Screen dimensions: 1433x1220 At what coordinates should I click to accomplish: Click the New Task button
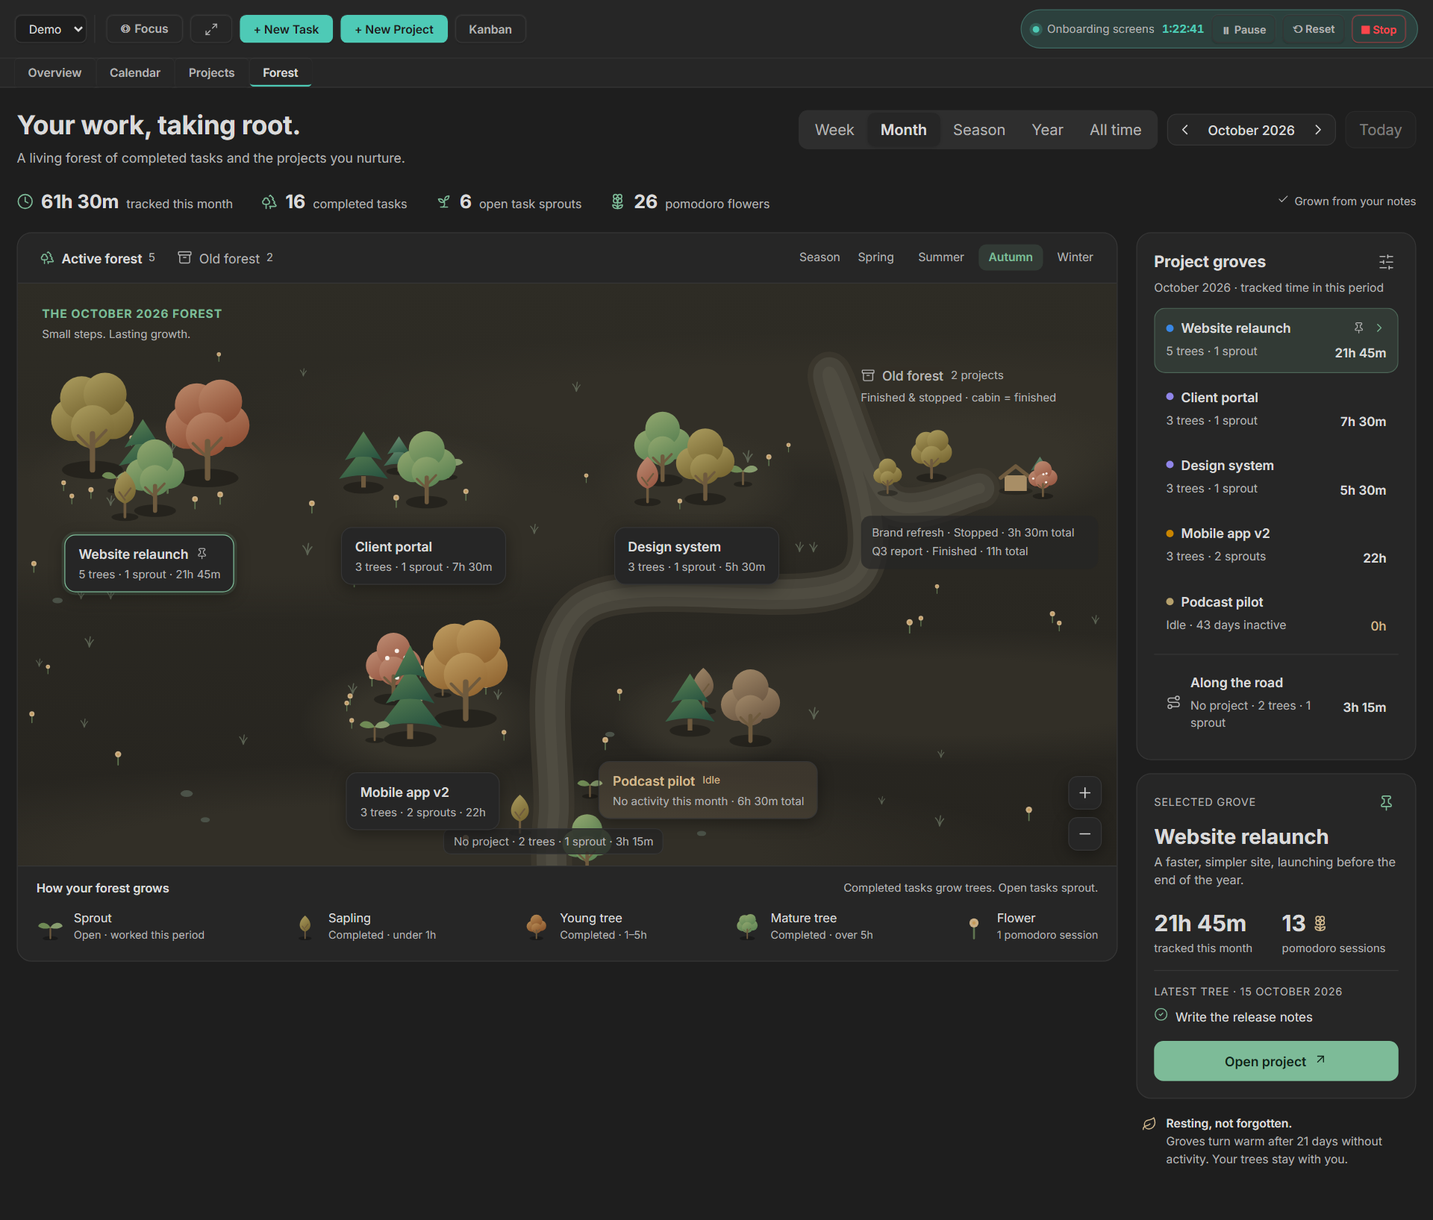[286, 29]
